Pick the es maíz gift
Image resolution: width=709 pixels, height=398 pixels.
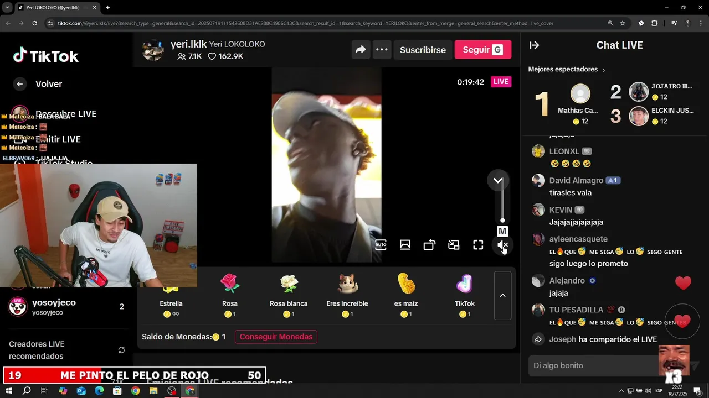click(406, 295)
